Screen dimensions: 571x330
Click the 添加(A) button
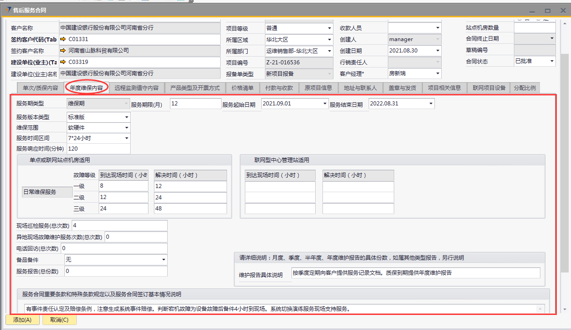[x=22, y=320]
